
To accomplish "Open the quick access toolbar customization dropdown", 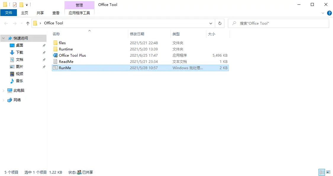I will [x=27, y=4].
